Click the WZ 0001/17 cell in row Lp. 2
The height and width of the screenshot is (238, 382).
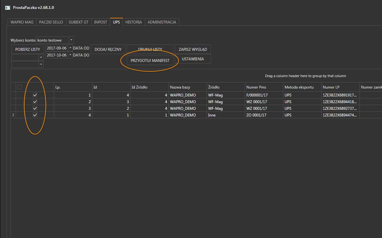point(264,102)
